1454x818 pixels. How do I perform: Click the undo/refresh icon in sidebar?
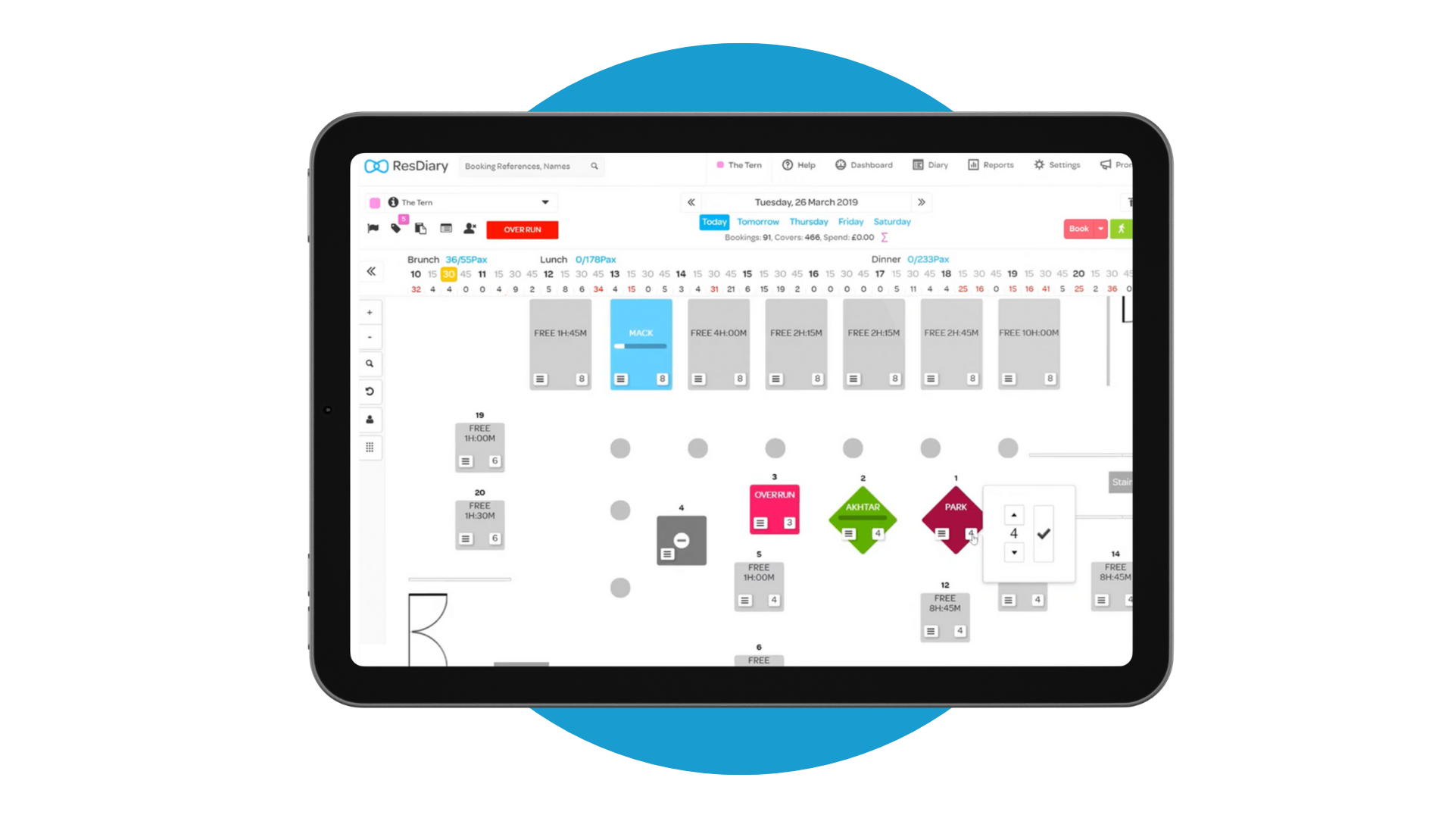tap(370, 391)
